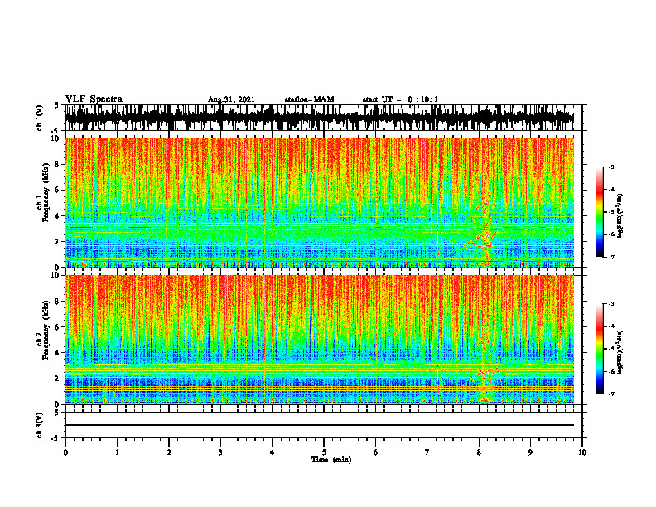Click the "5" volt tick on ch.1(V) axis
This screenshot has height=507, width=656.
pos(56,106)
